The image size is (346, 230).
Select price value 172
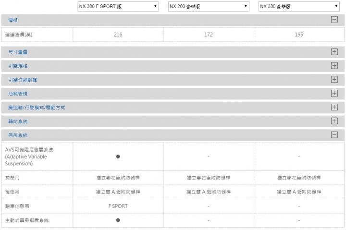(209, 35)
